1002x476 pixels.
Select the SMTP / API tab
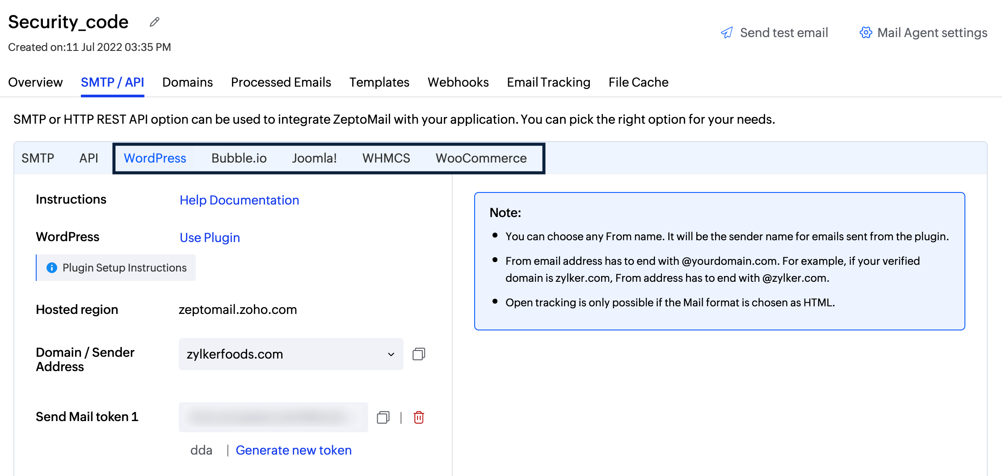112,82
